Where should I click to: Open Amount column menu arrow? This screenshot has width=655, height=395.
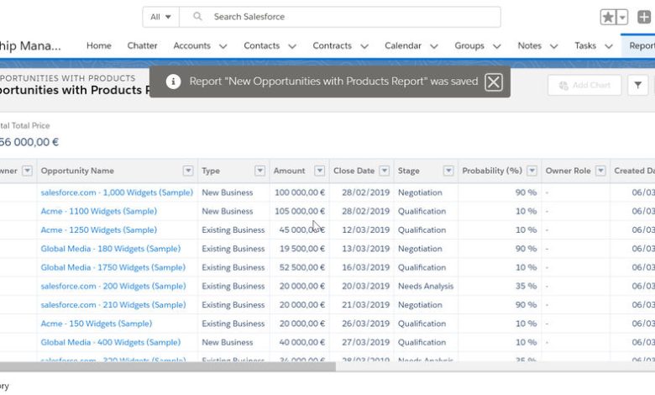(320, 171)
